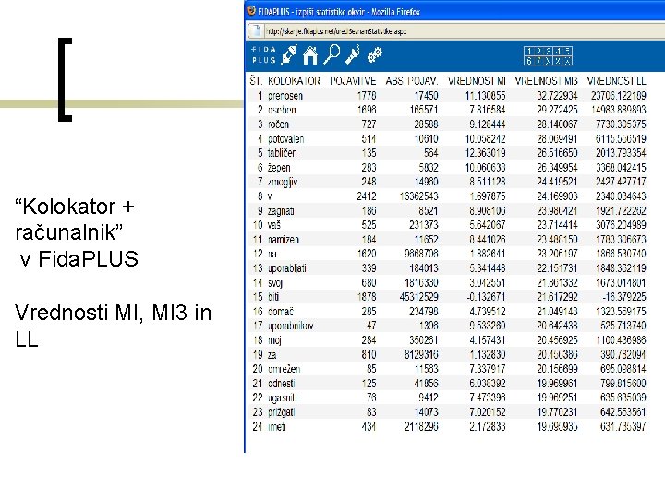Click MI3 value 32.722934 in row 1
665x498 pixels.
pyautogui.click(x=557, y=96)
